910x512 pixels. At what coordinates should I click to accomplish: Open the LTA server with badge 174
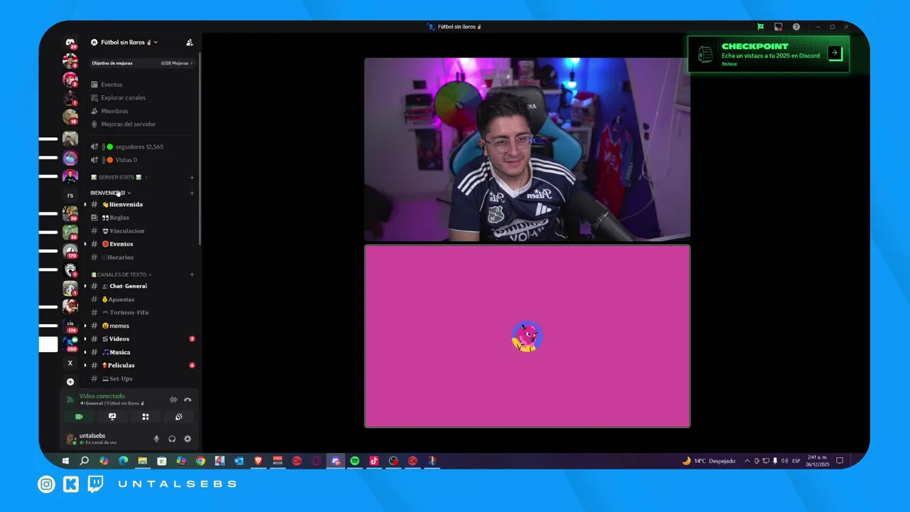[x=70, y=326]
